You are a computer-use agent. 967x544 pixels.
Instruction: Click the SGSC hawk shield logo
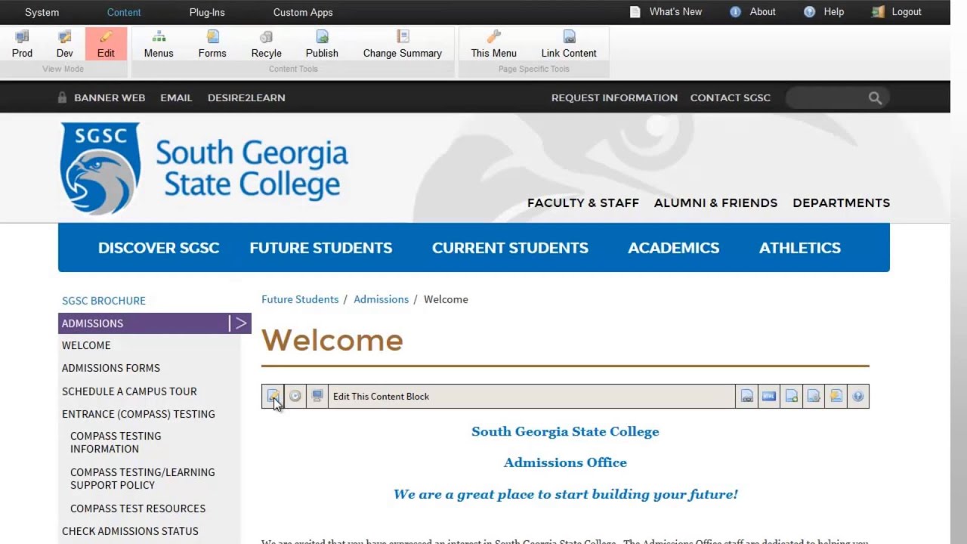tap(100, 168)
